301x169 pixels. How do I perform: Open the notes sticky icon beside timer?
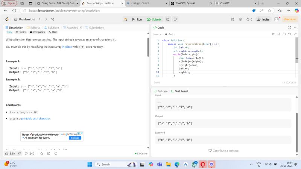pyautogui.click(x=175, y=19)
